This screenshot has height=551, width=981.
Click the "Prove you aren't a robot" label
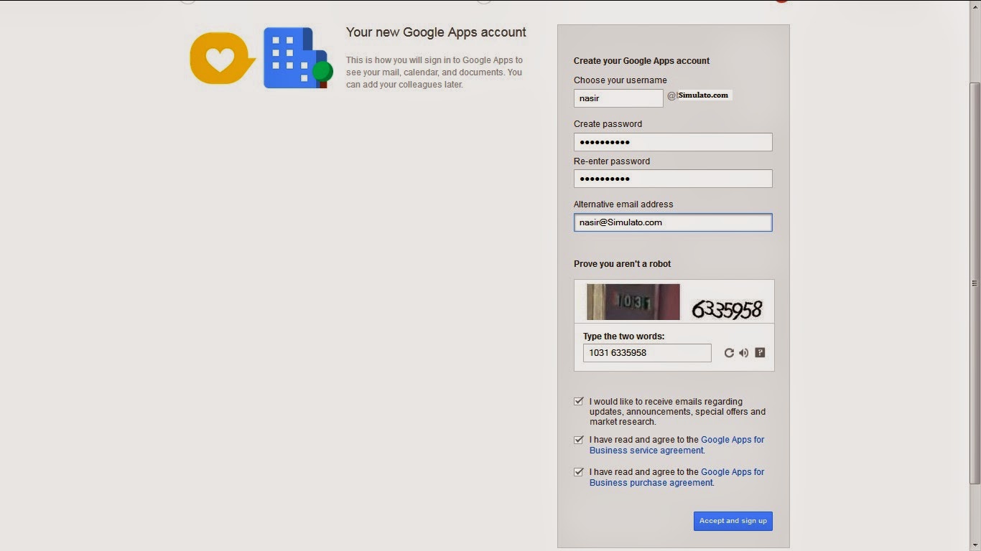(x=622, y=264)
